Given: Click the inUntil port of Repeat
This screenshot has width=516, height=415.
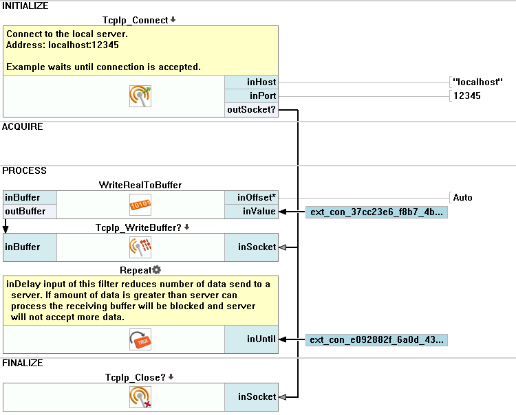Looking at the screenshot, I should coord(252,339).
